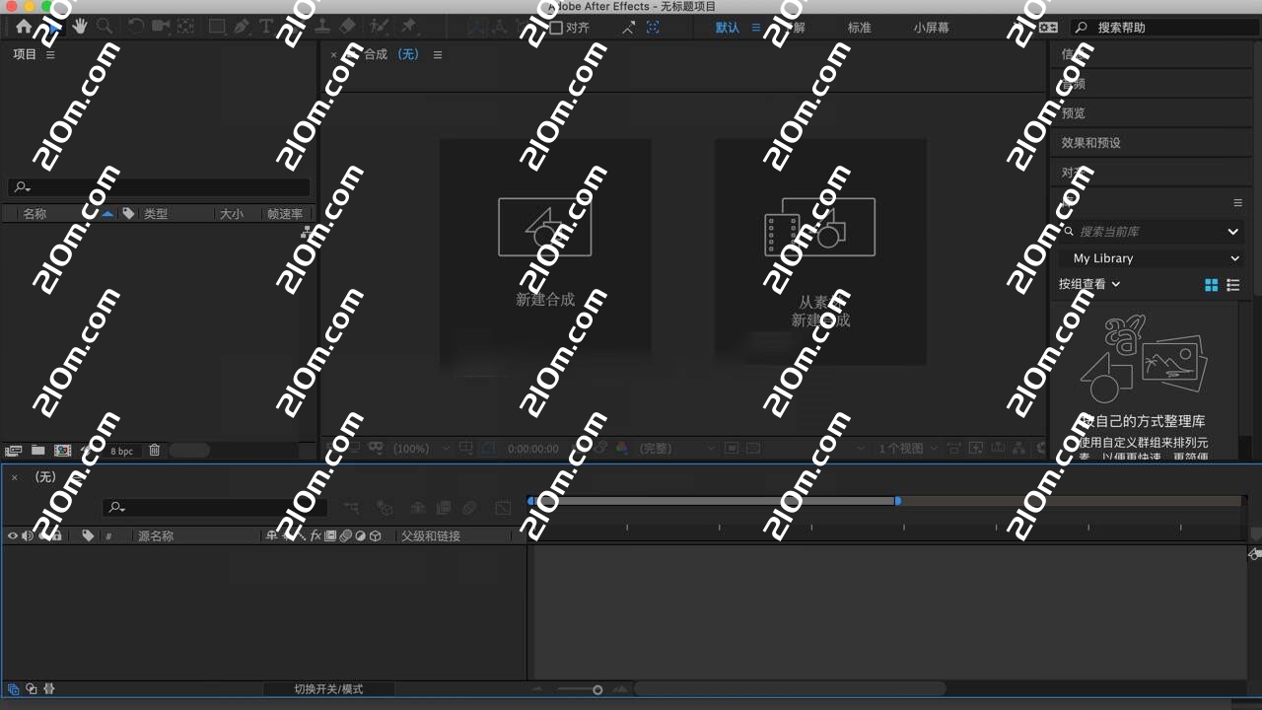Select the Hand tool
Viewport: 1262px width, 710px height.
80,27
